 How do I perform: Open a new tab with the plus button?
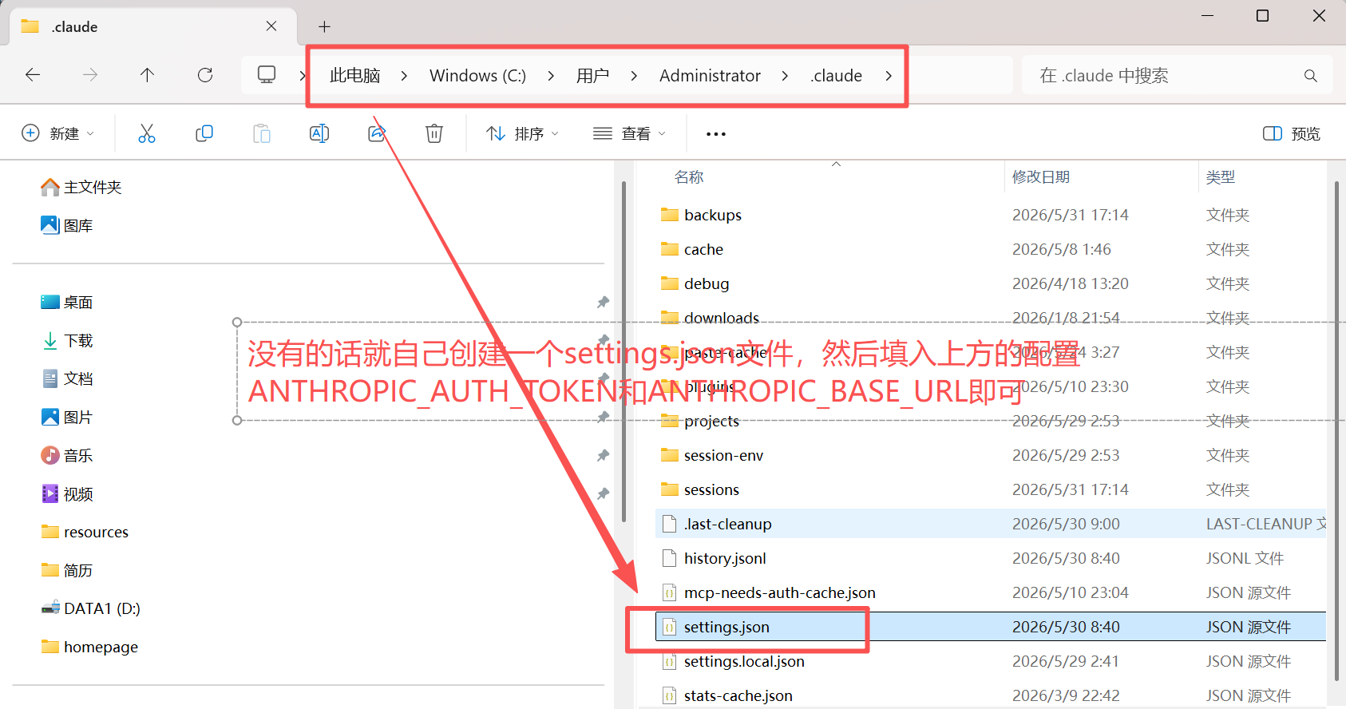[x=324, y=26]
